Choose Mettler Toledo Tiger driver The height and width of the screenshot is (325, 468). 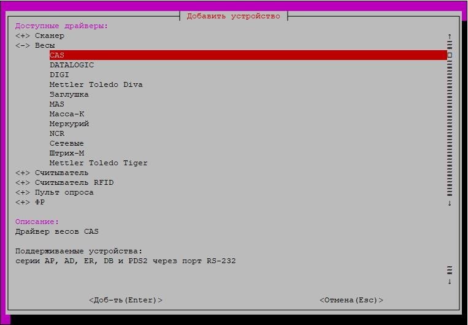98,163
